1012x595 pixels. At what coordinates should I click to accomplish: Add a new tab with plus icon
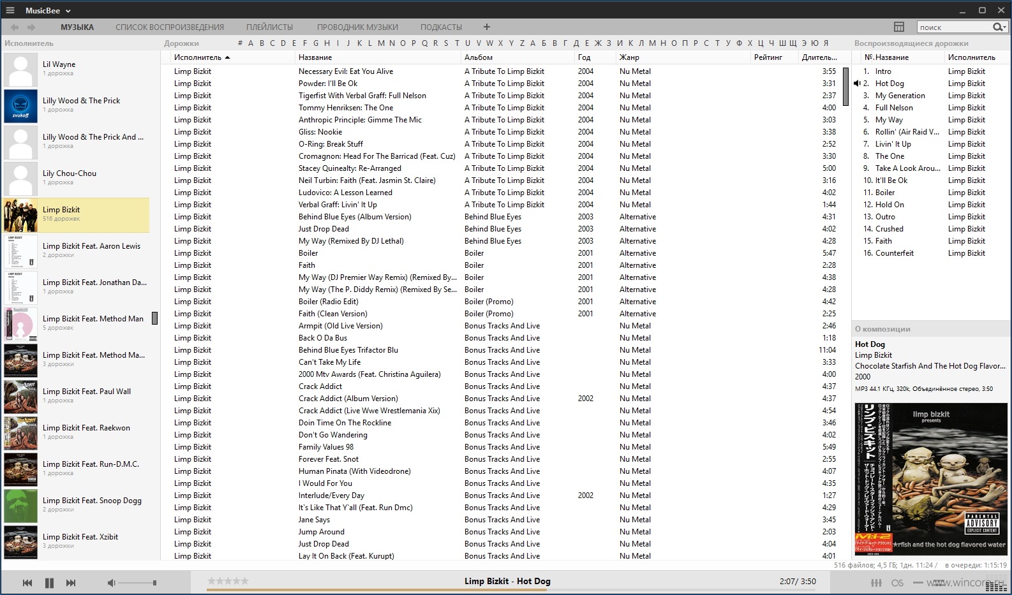tap(487, 27)
